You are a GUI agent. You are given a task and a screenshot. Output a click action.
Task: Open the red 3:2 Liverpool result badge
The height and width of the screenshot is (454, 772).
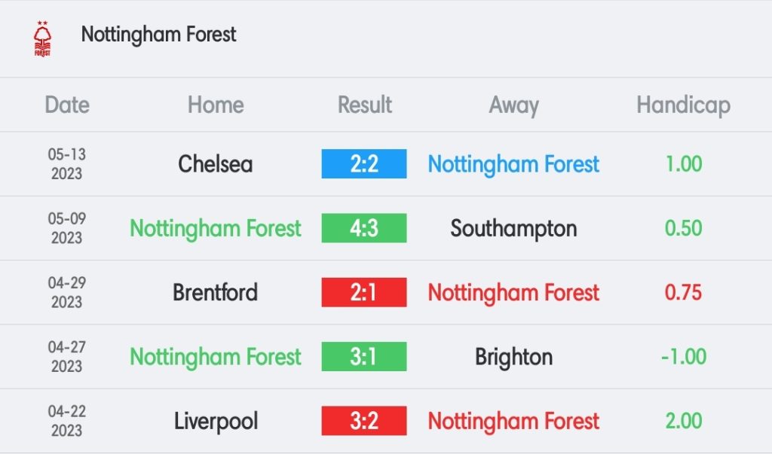[x=364, y=421]
